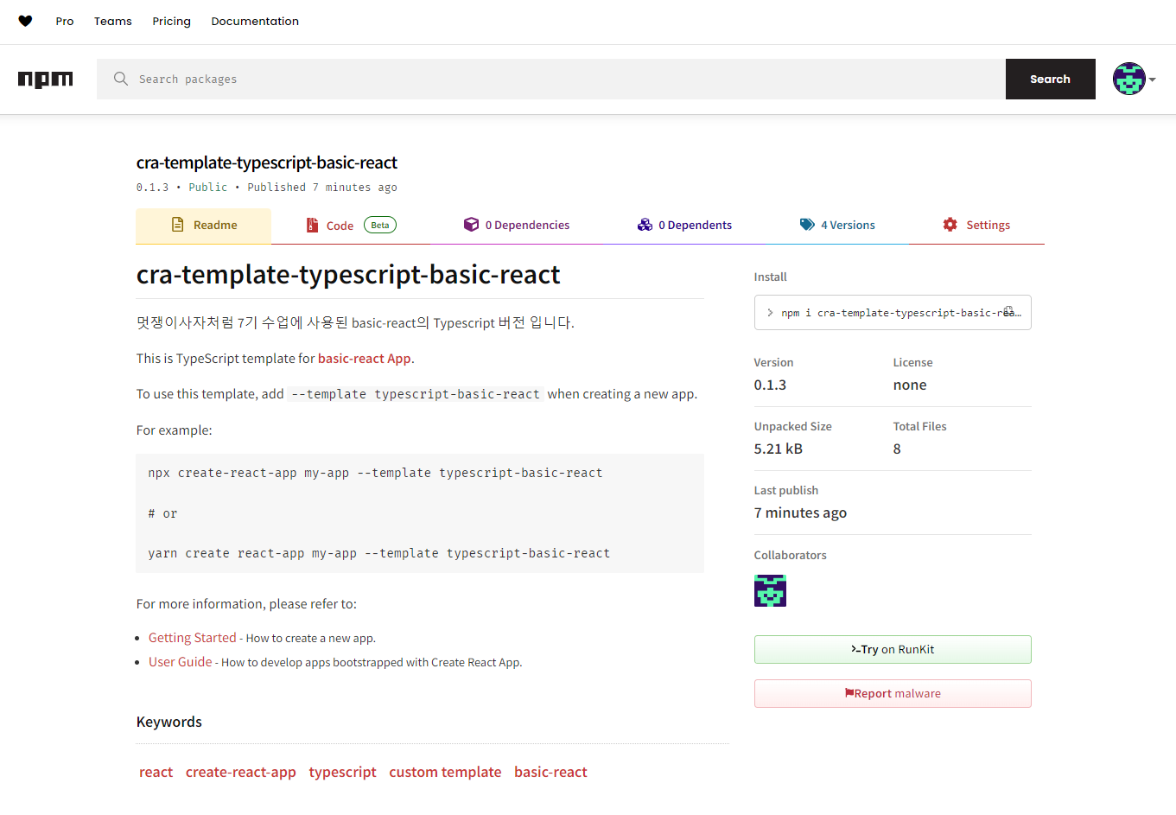Click the package title heading at top

(x=267, y=162)
